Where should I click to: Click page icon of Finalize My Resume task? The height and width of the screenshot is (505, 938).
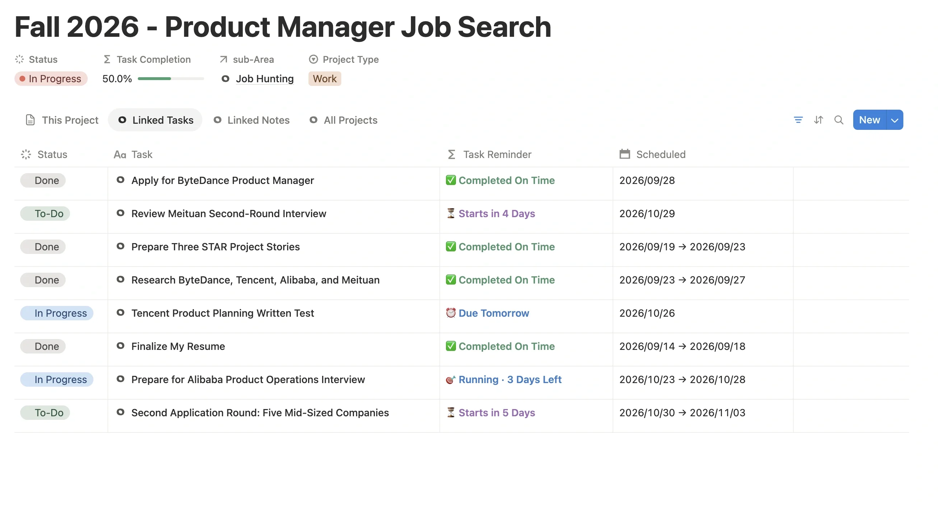[x=120, y=346]
